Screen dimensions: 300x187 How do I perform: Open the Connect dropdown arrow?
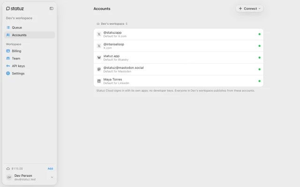point(260,8)
